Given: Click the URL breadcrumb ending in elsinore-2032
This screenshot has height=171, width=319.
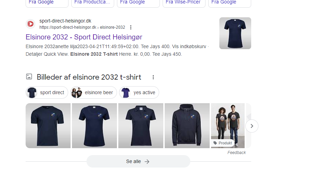Looking at the screenshot, I should (x=82, y=27).
